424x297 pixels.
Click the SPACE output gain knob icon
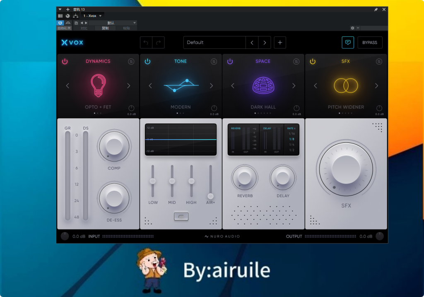pos(296,108)
